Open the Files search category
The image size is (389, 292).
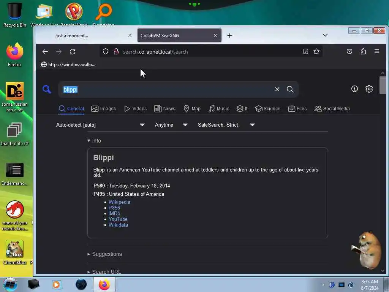point(297,109)
